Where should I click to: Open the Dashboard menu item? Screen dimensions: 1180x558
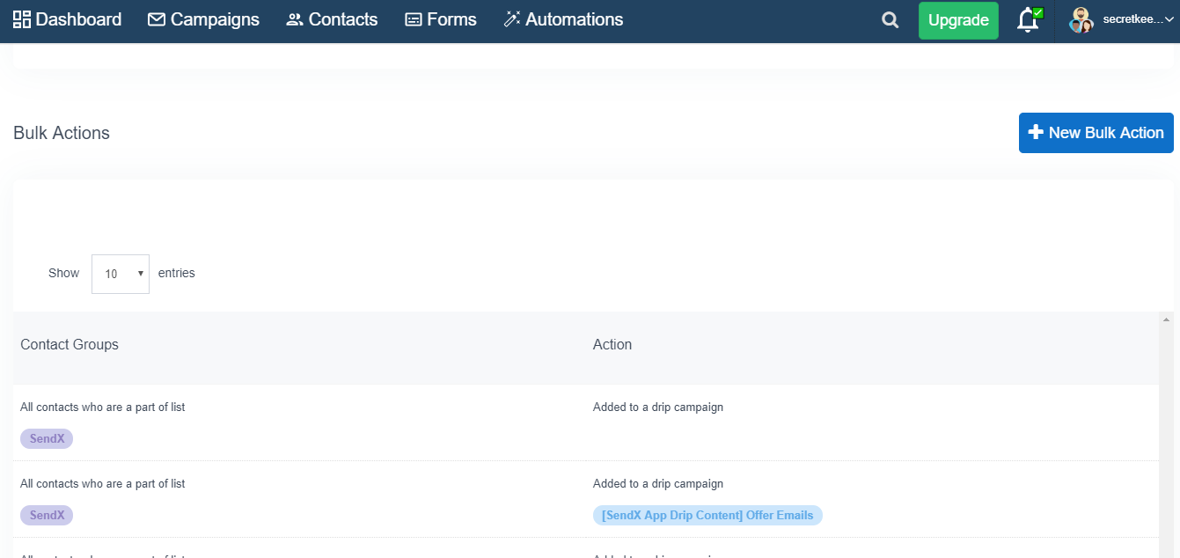click(67, 19)
